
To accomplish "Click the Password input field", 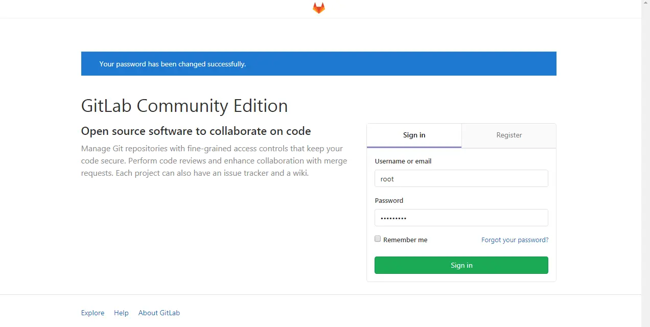I will tap(460, 218).
